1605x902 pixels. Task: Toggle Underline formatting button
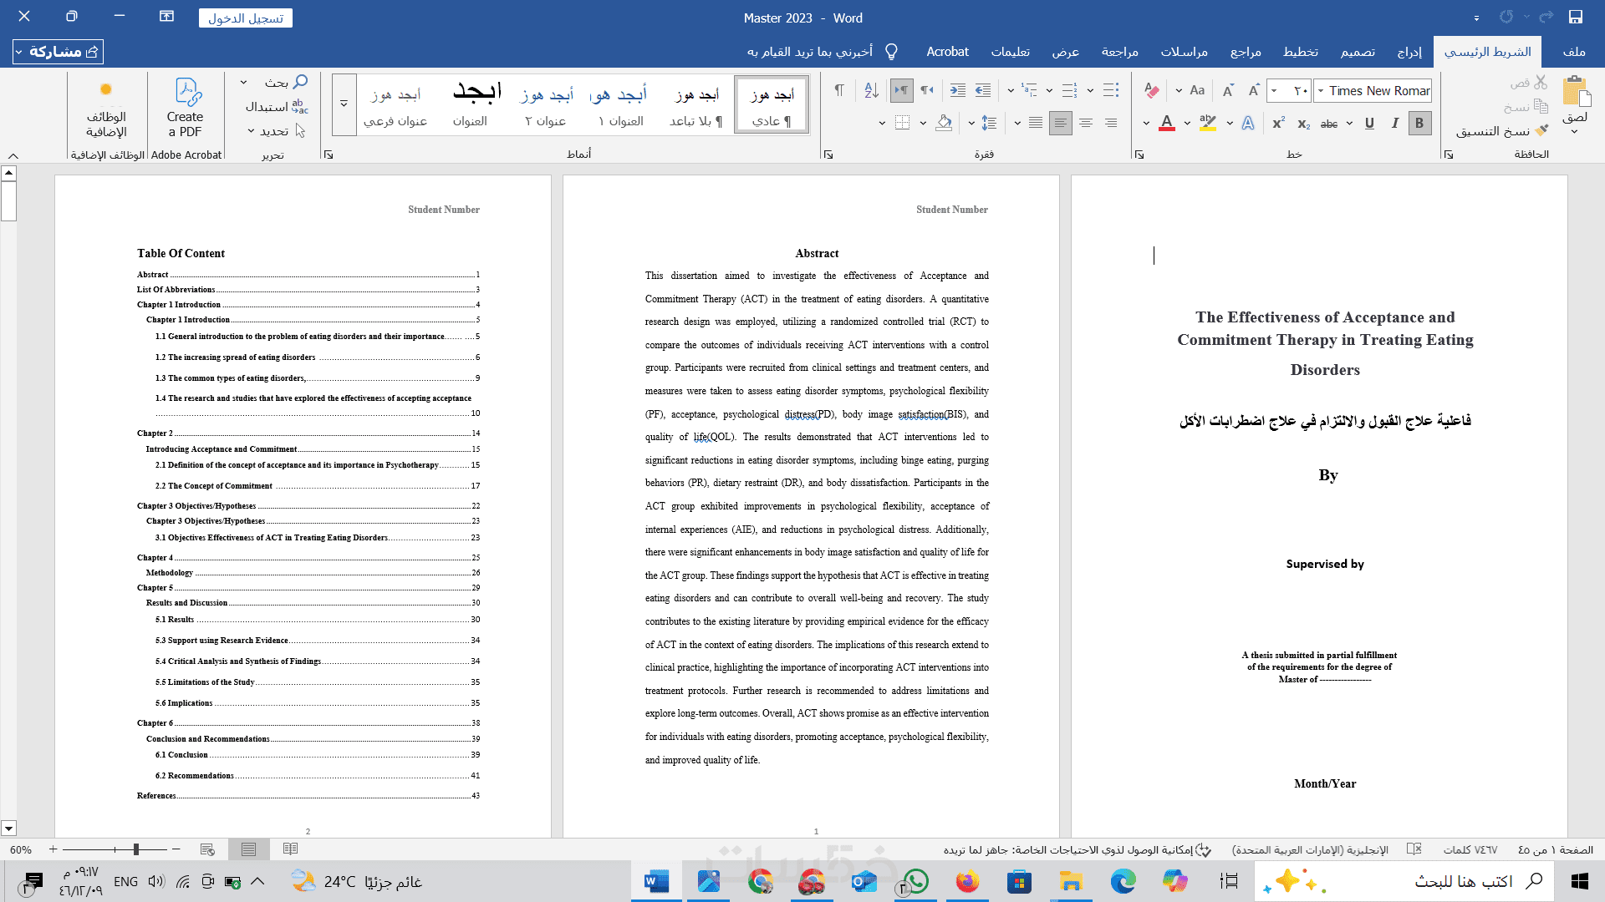pyautogui.click(x=1369, y=124)
